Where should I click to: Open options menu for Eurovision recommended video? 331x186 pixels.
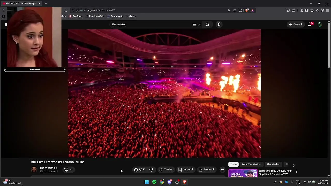click(x=296, y=171)
